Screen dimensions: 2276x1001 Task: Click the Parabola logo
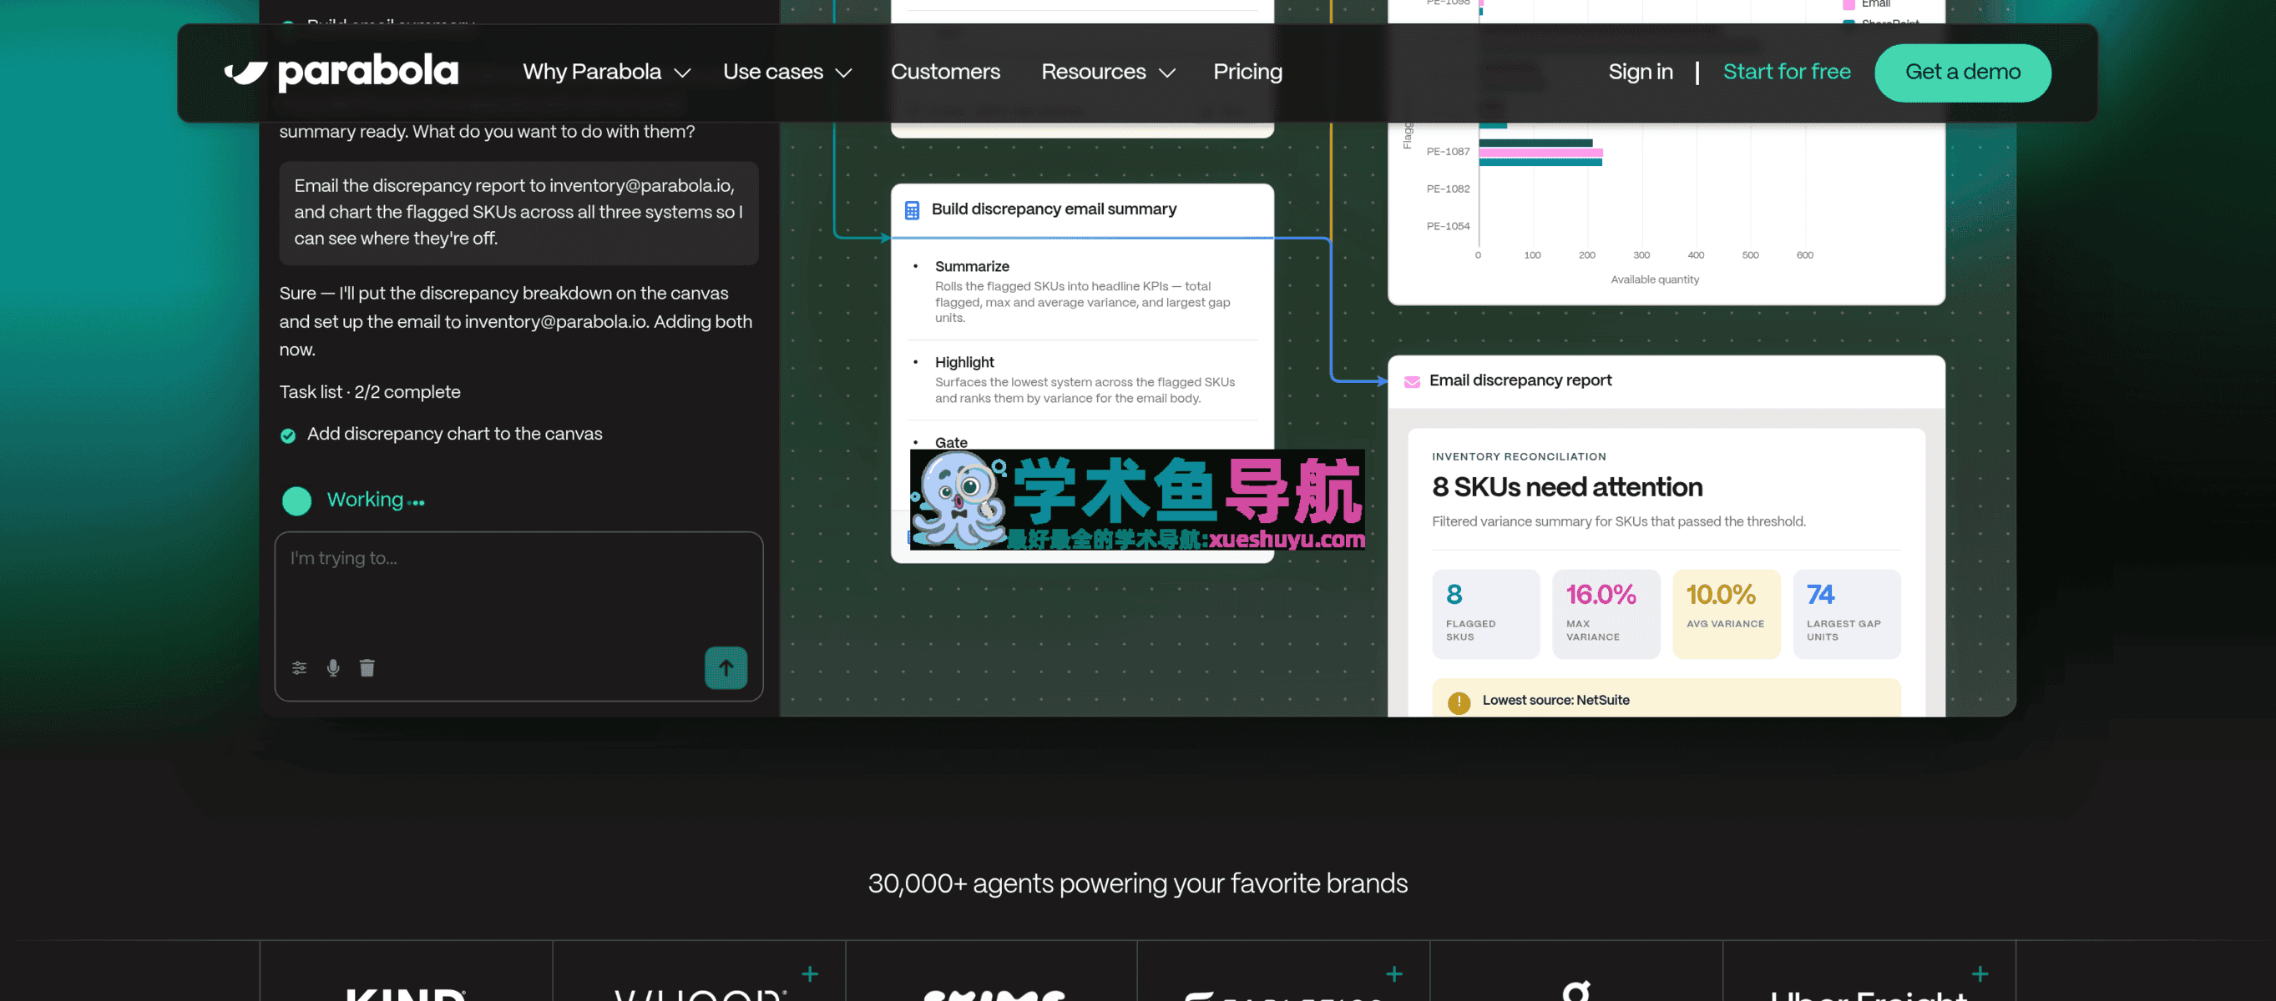(341, 72)
